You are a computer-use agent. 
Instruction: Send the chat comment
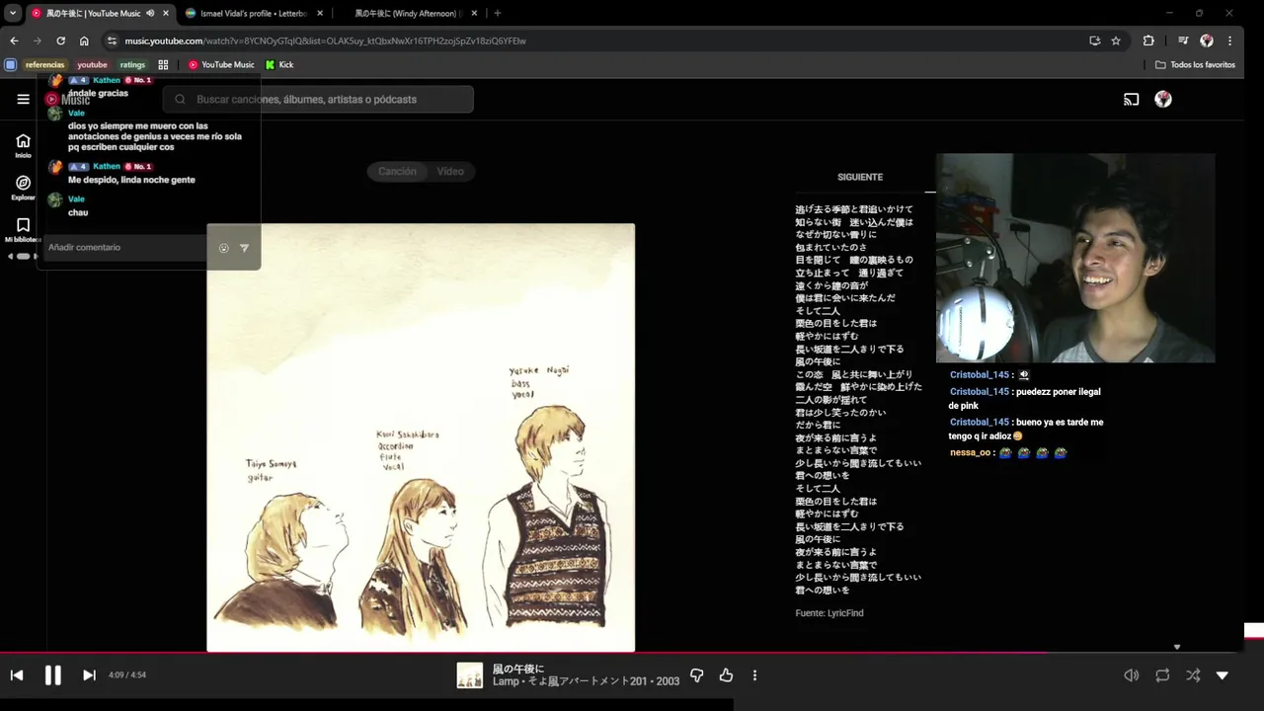(x=244, y=248)
